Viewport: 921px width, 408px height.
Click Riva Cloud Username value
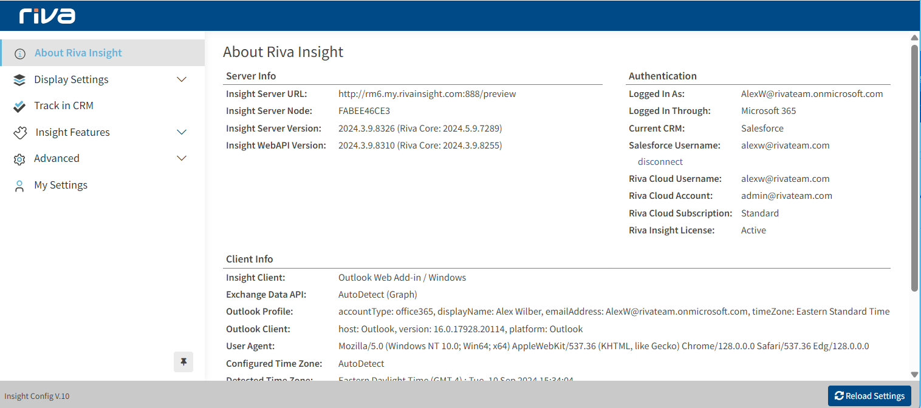[x=785, y=179]
